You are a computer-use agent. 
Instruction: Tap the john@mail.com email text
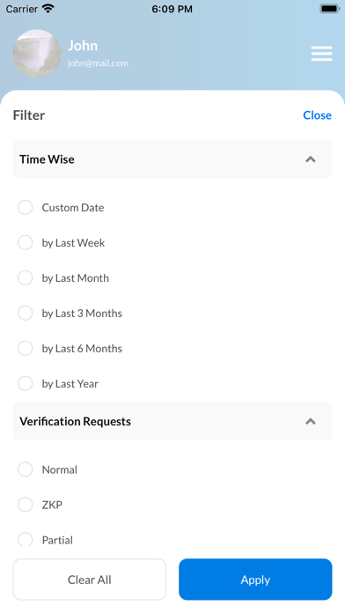pyautogui.click(x=98, y=63)
